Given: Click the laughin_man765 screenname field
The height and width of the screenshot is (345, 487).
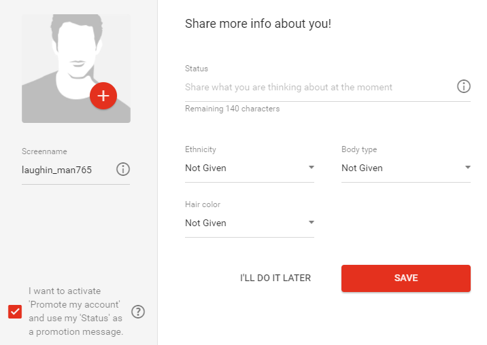Looking at the screenshot, I should [67, 170].
